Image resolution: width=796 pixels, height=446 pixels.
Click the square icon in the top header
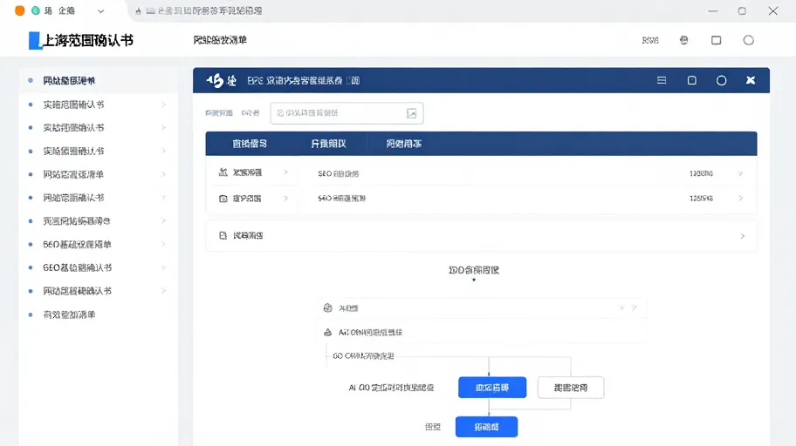tap(717, 40)
